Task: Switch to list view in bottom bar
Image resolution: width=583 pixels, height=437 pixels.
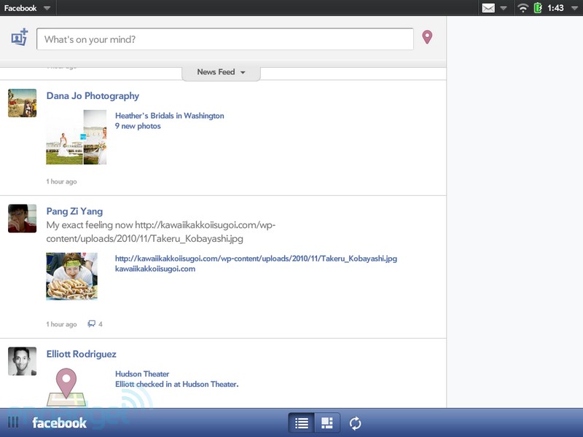Action: (302, 423)
